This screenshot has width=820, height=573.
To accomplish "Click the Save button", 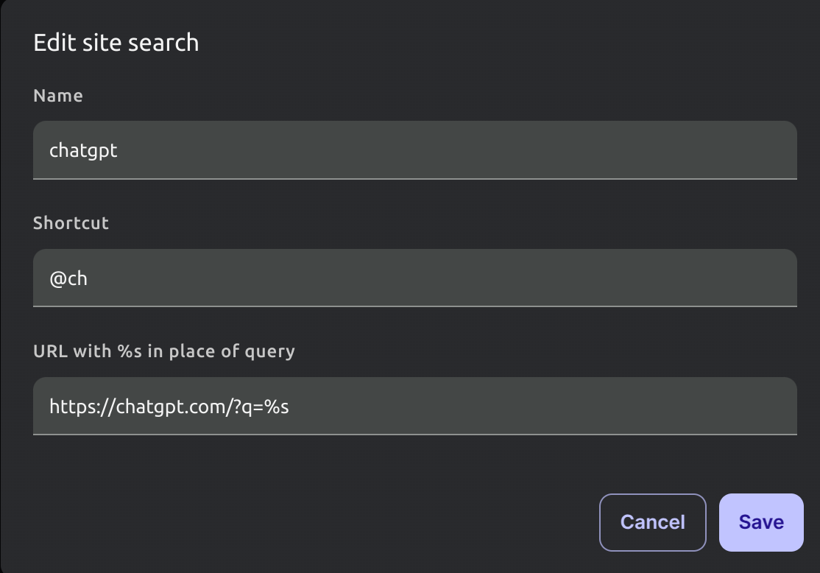I will pos(760,522).
